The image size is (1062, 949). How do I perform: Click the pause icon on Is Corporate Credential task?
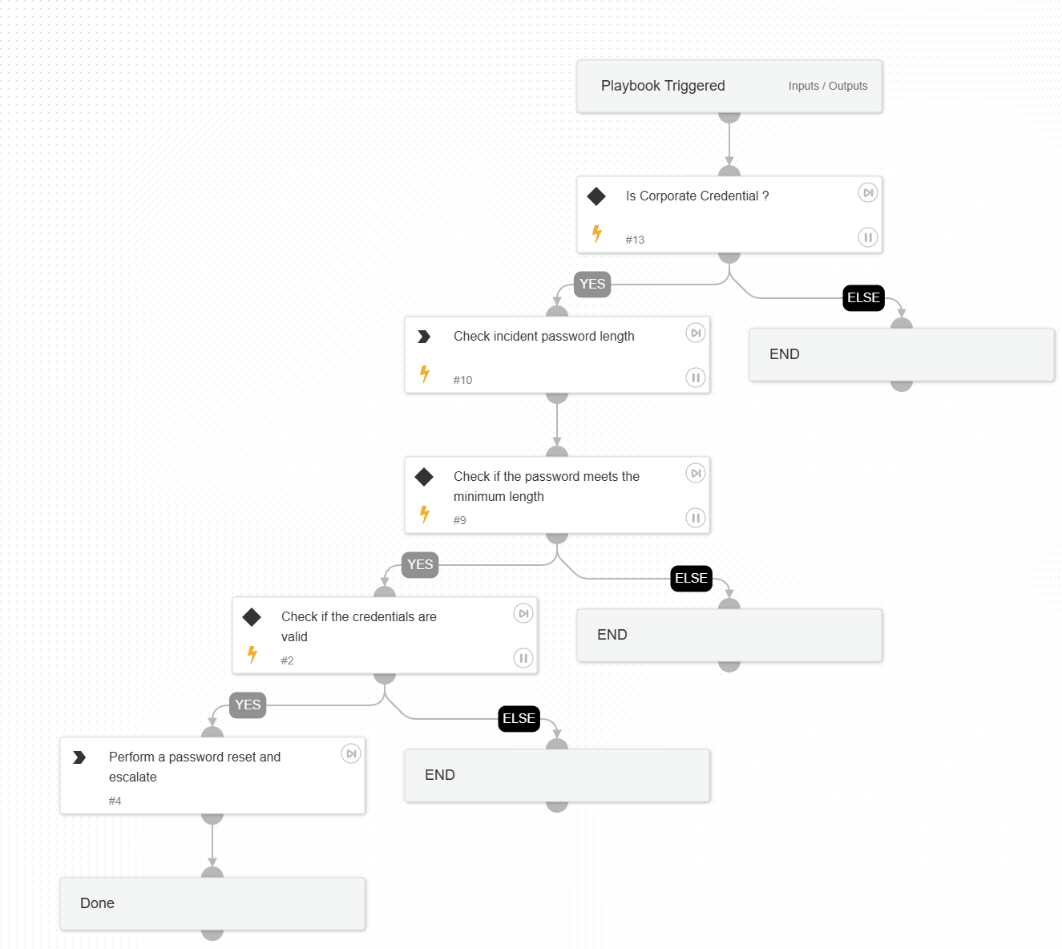point(868,237)
